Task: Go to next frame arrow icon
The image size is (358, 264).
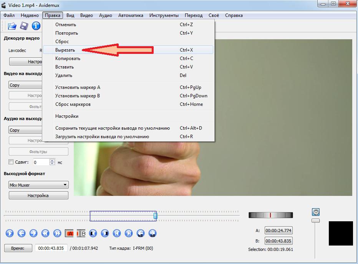Action: pos(33,233)
